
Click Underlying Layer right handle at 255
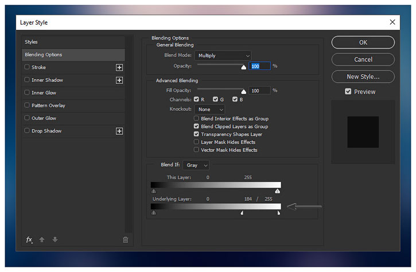(x=278, y=212)
